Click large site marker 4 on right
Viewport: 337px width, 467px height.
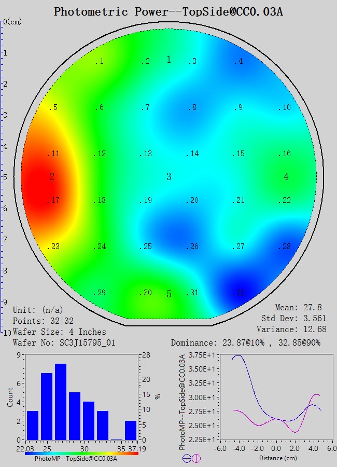286,177
